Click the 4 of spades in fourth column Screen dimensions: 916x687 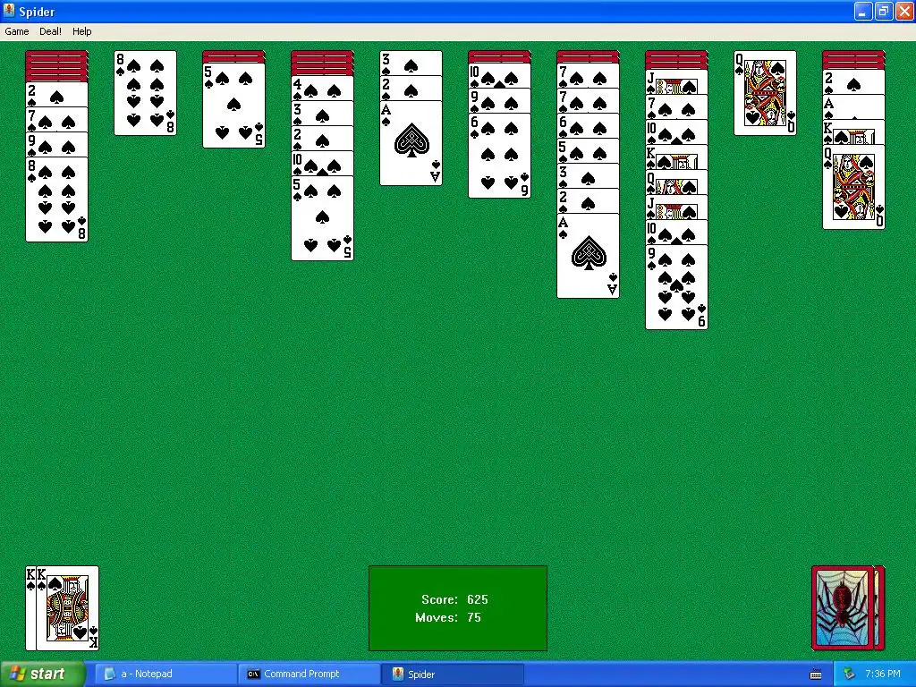coord(322,89)
